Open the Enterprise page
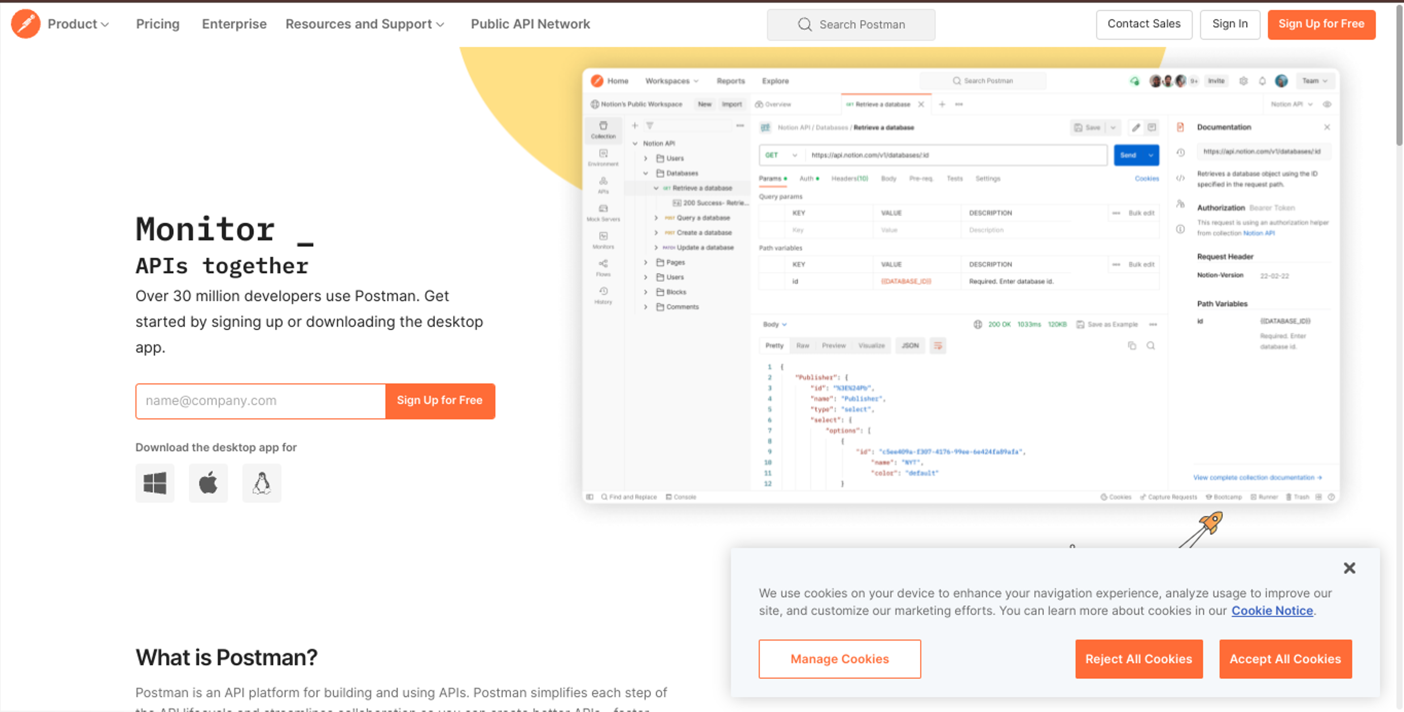 tap(234, 24)
